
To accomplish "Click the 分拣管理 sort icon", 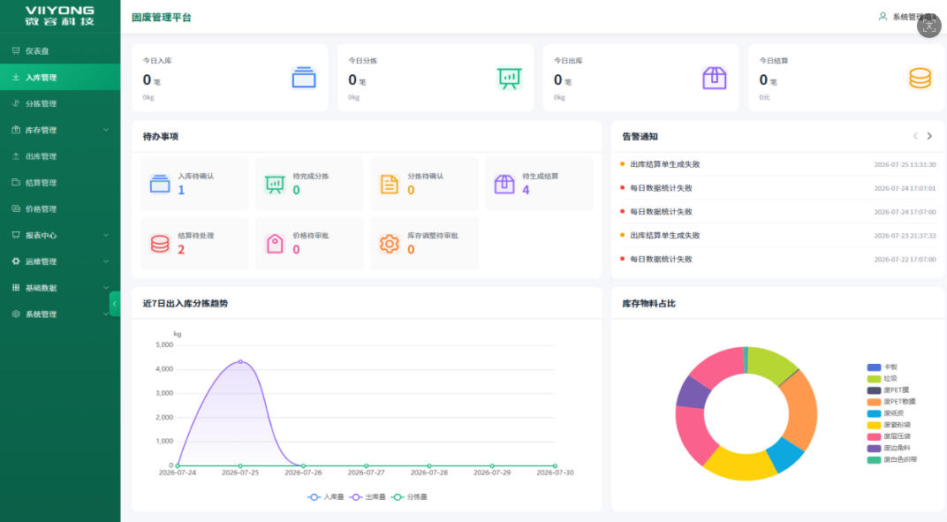I will coord(16,103).
